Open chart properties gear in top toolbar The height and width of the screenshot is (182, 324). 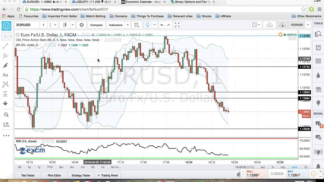tap(82, 25)
